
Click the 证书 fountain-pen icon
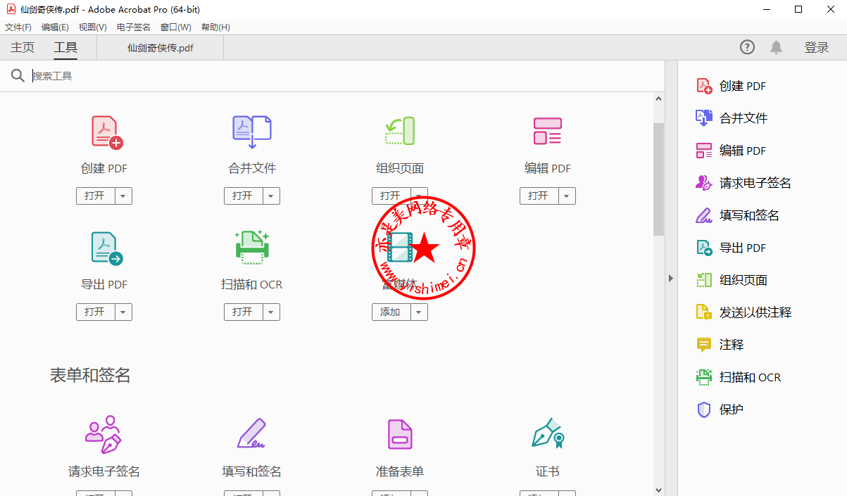548,434
